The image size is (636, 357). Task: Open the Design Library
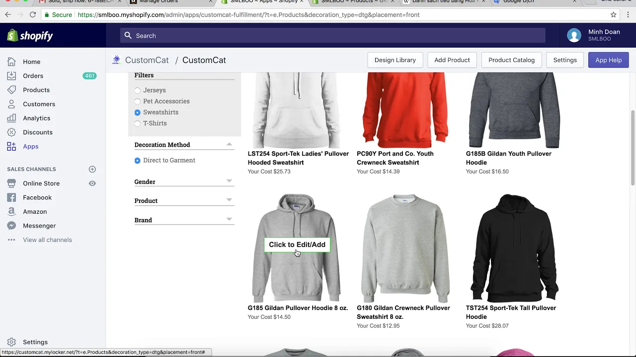[395, 60]
